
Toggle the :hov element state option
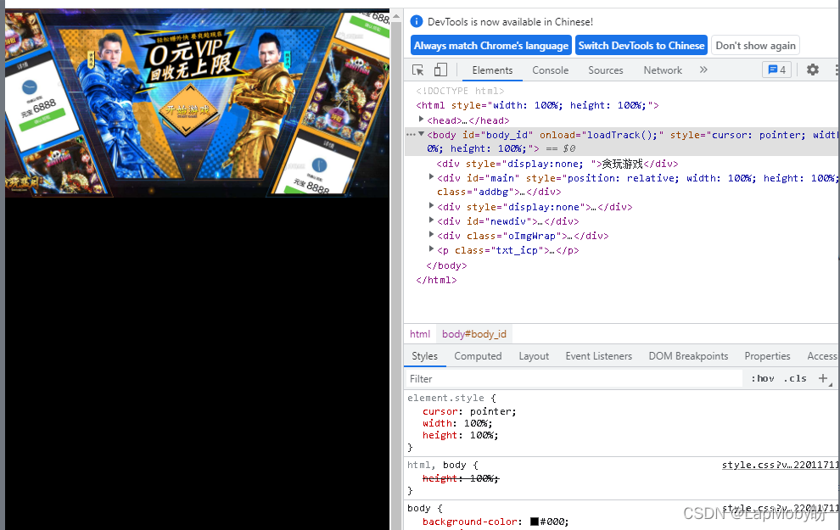762,378
